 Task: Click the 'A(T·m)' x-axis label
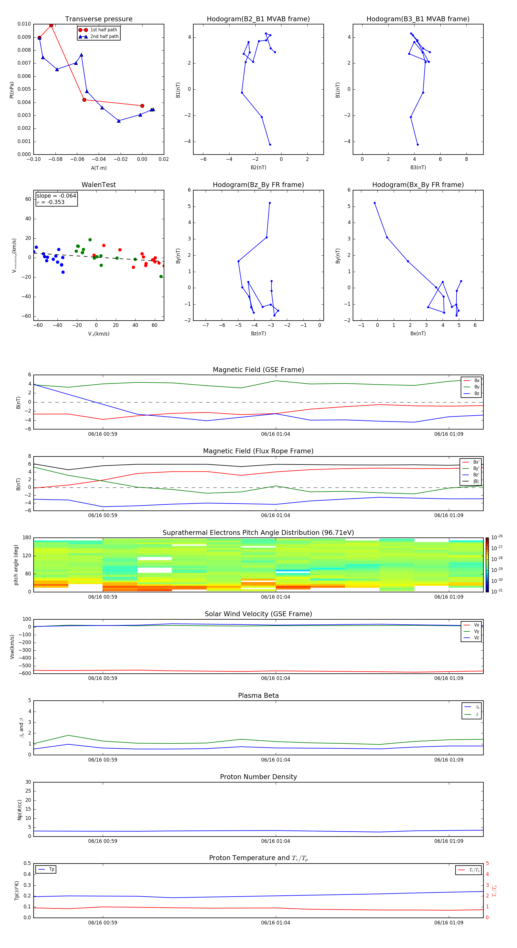pyautogui.click(x=99, y=168)
